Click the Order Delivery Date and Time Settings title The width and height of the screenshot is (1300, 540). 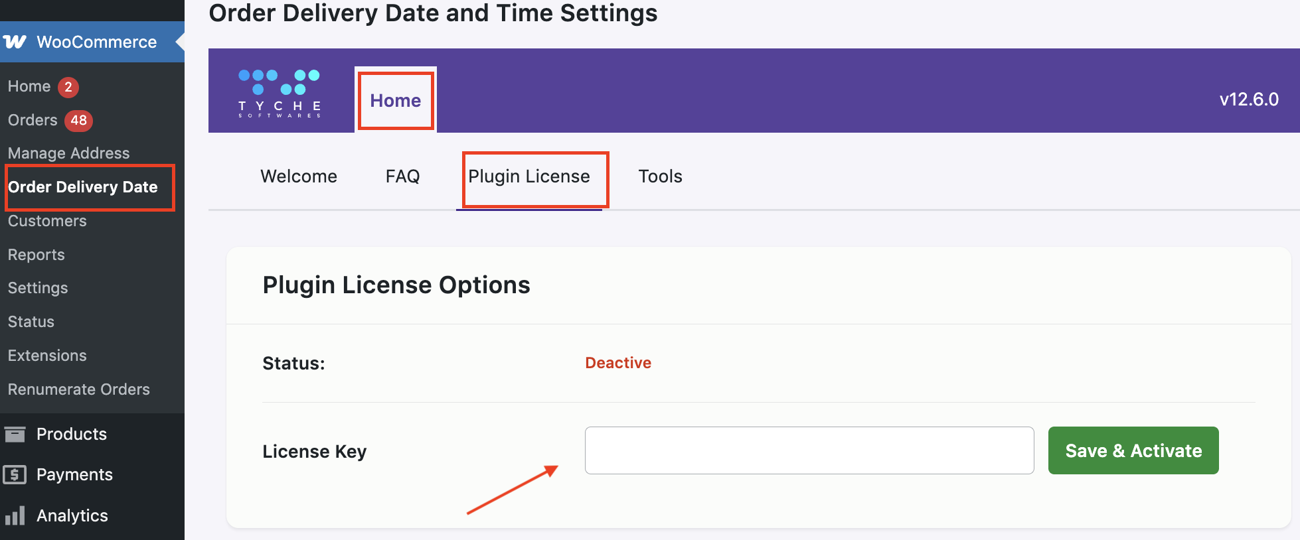coord(433,13)
